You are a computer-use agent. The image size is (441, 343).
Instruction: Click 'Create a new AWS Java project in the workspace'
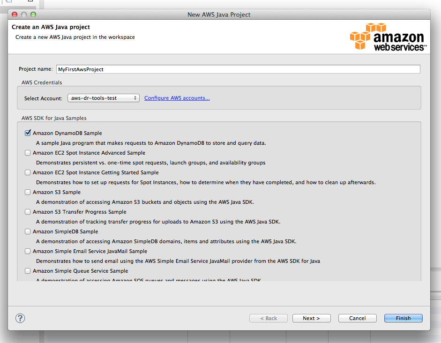(x=75, y=37)
